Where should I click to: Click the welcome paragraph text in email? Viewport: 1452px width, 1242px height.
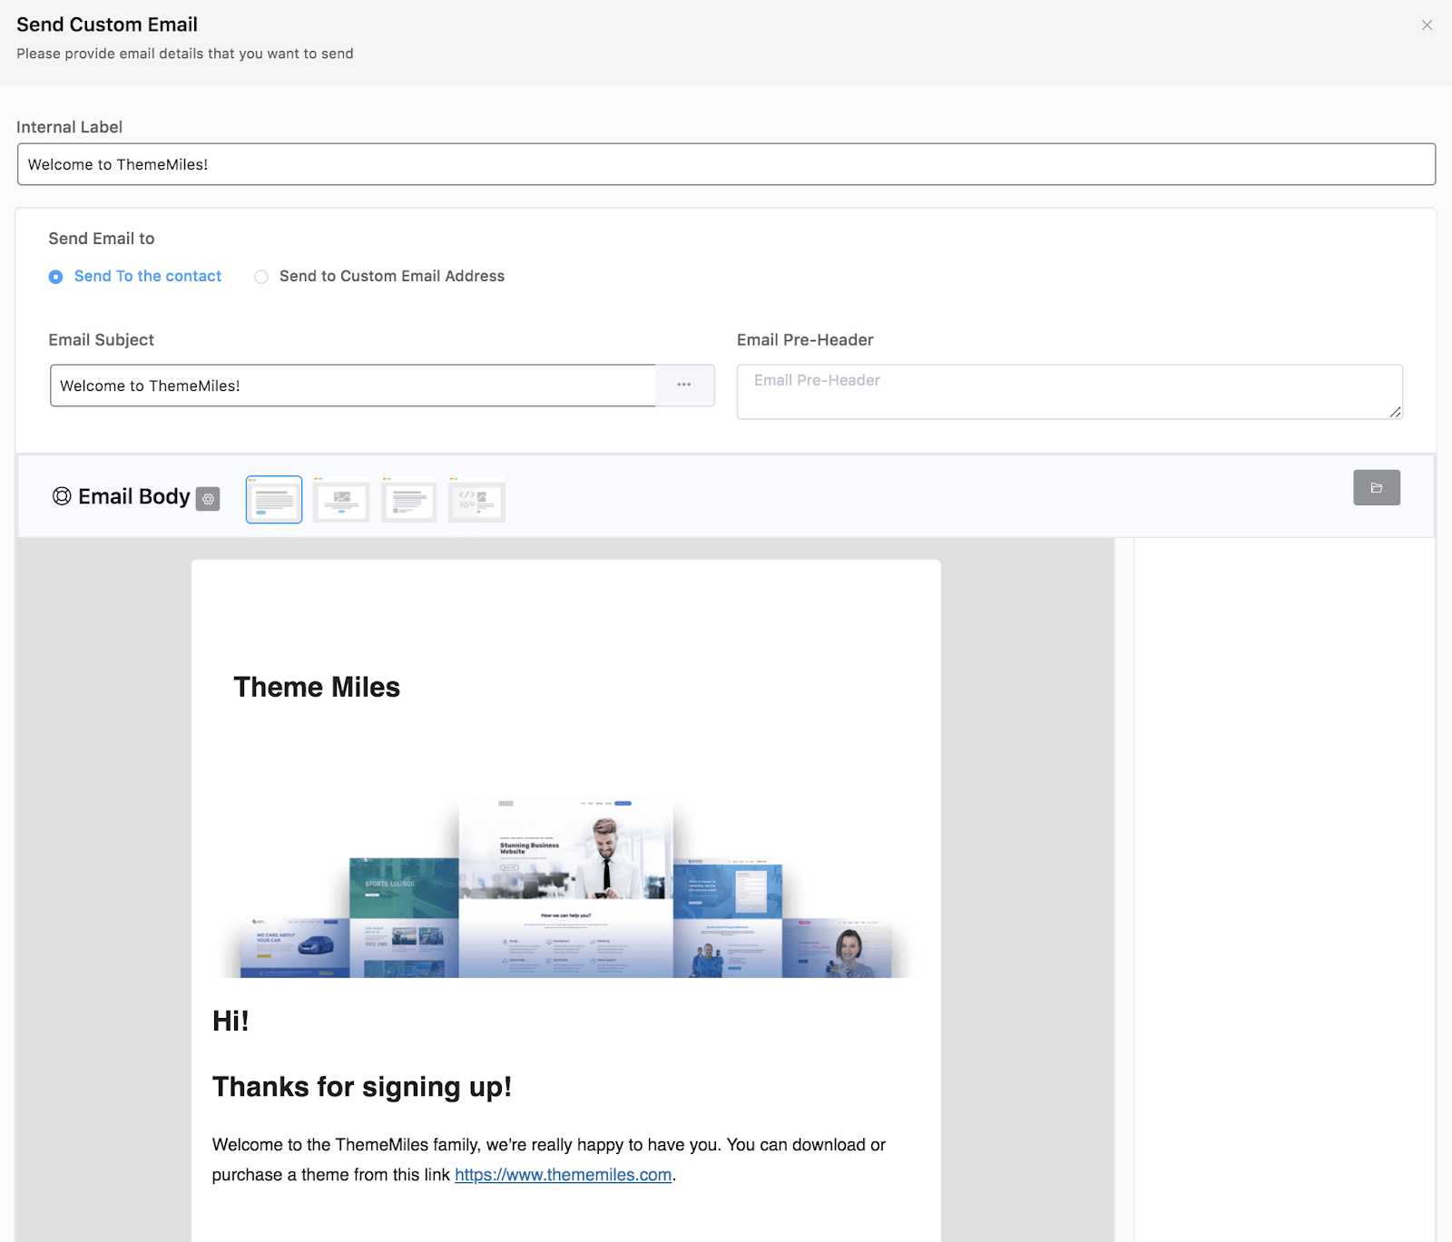click(x=549, y=1159)
